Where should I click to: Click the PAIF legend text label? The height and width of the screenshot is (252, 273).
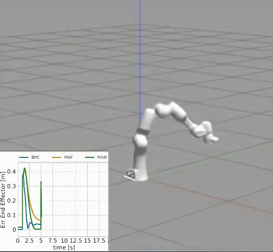[68, 157]
